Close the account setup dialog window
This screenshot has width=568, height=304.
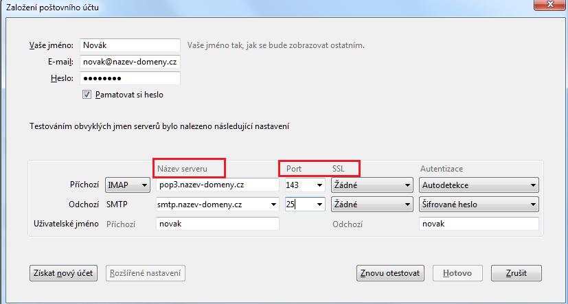547,6
